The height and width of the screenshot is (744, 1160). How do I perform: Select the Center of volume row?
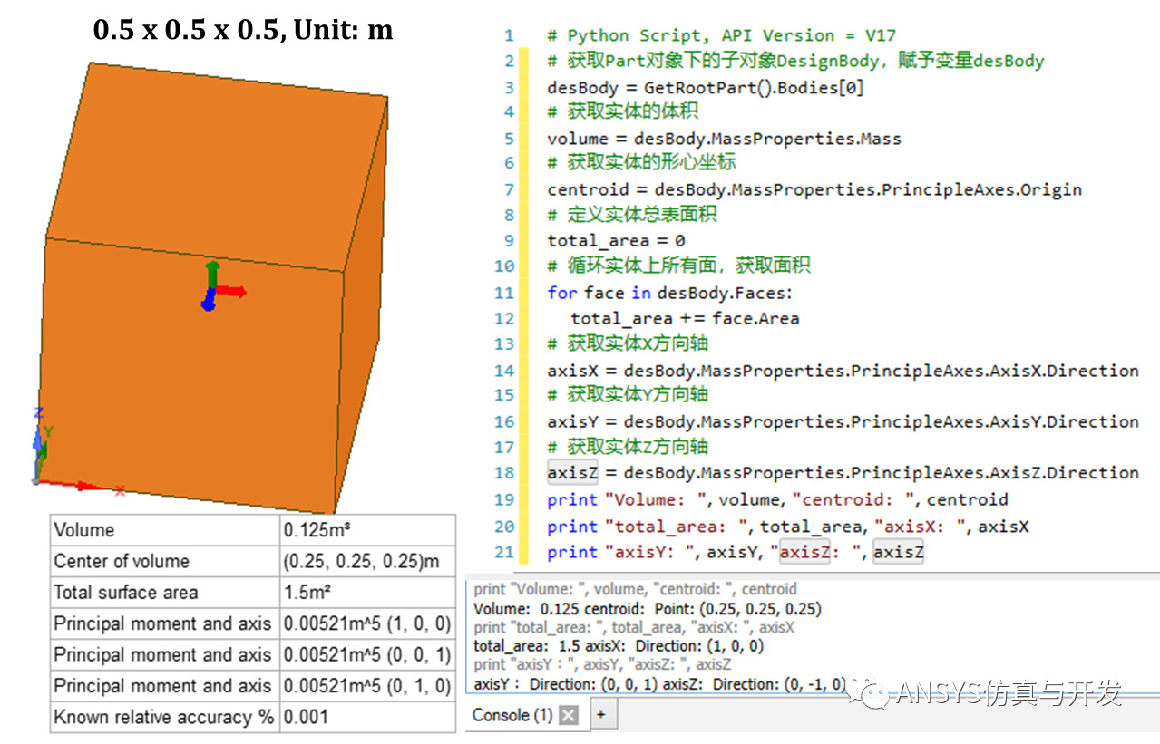(252, 562)
